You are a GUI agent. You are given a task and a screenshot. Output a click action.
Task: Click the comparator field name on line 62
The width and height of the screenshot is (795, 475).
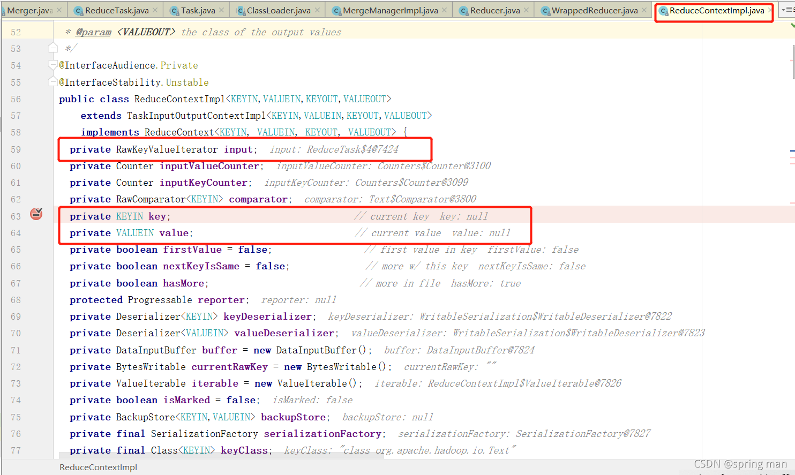pos(258,199)
